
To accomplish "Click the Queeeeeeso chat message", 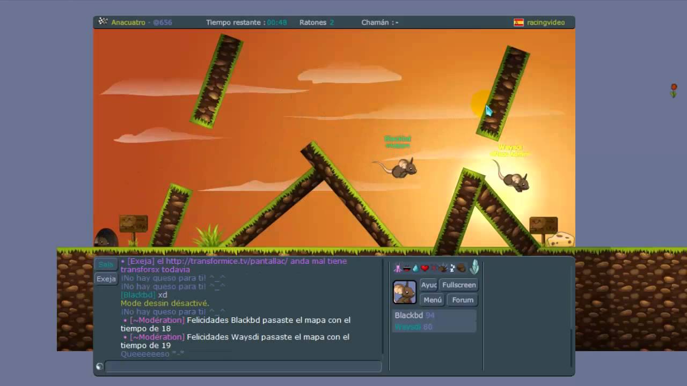I will (x=152, y=354).
